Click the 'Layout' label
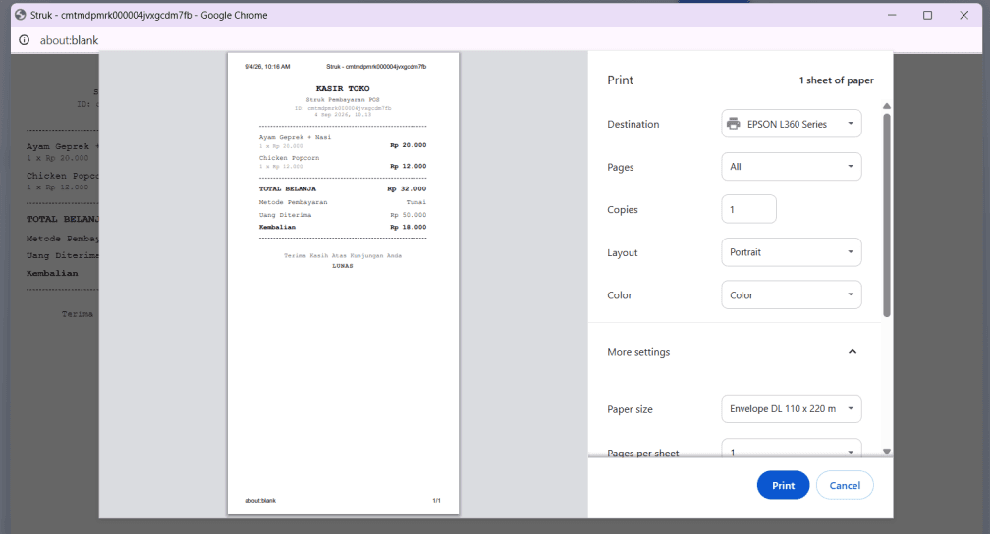990x534 pixels. click(623, 253)
